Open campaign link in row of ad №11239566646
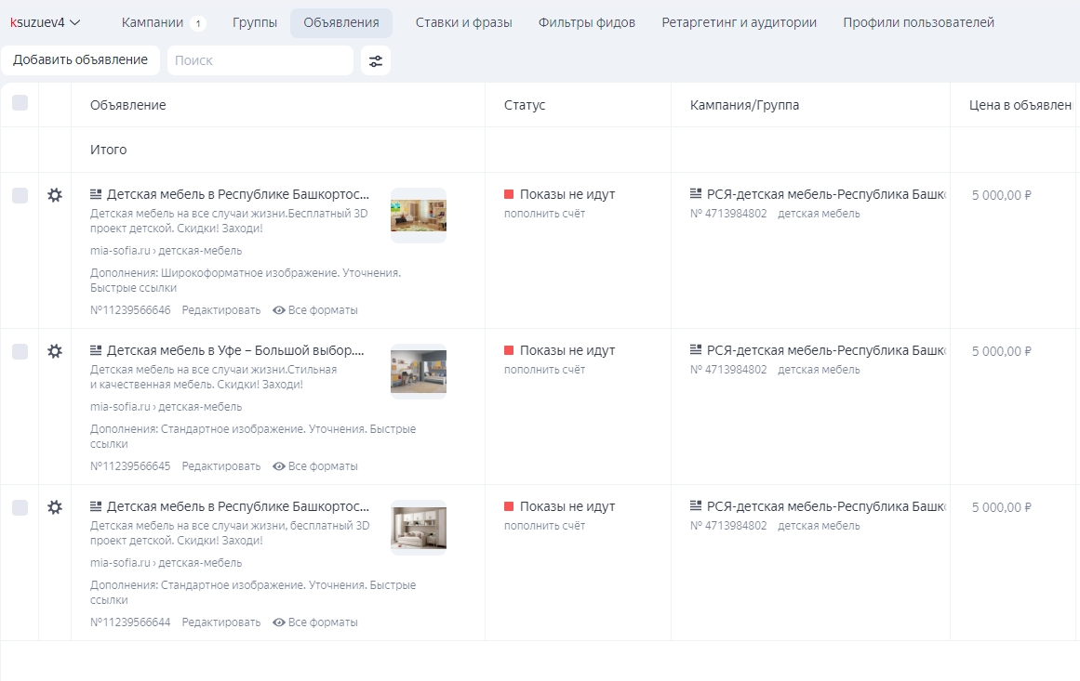Viewport: 1080px width, 681px height. pos(826,195)
